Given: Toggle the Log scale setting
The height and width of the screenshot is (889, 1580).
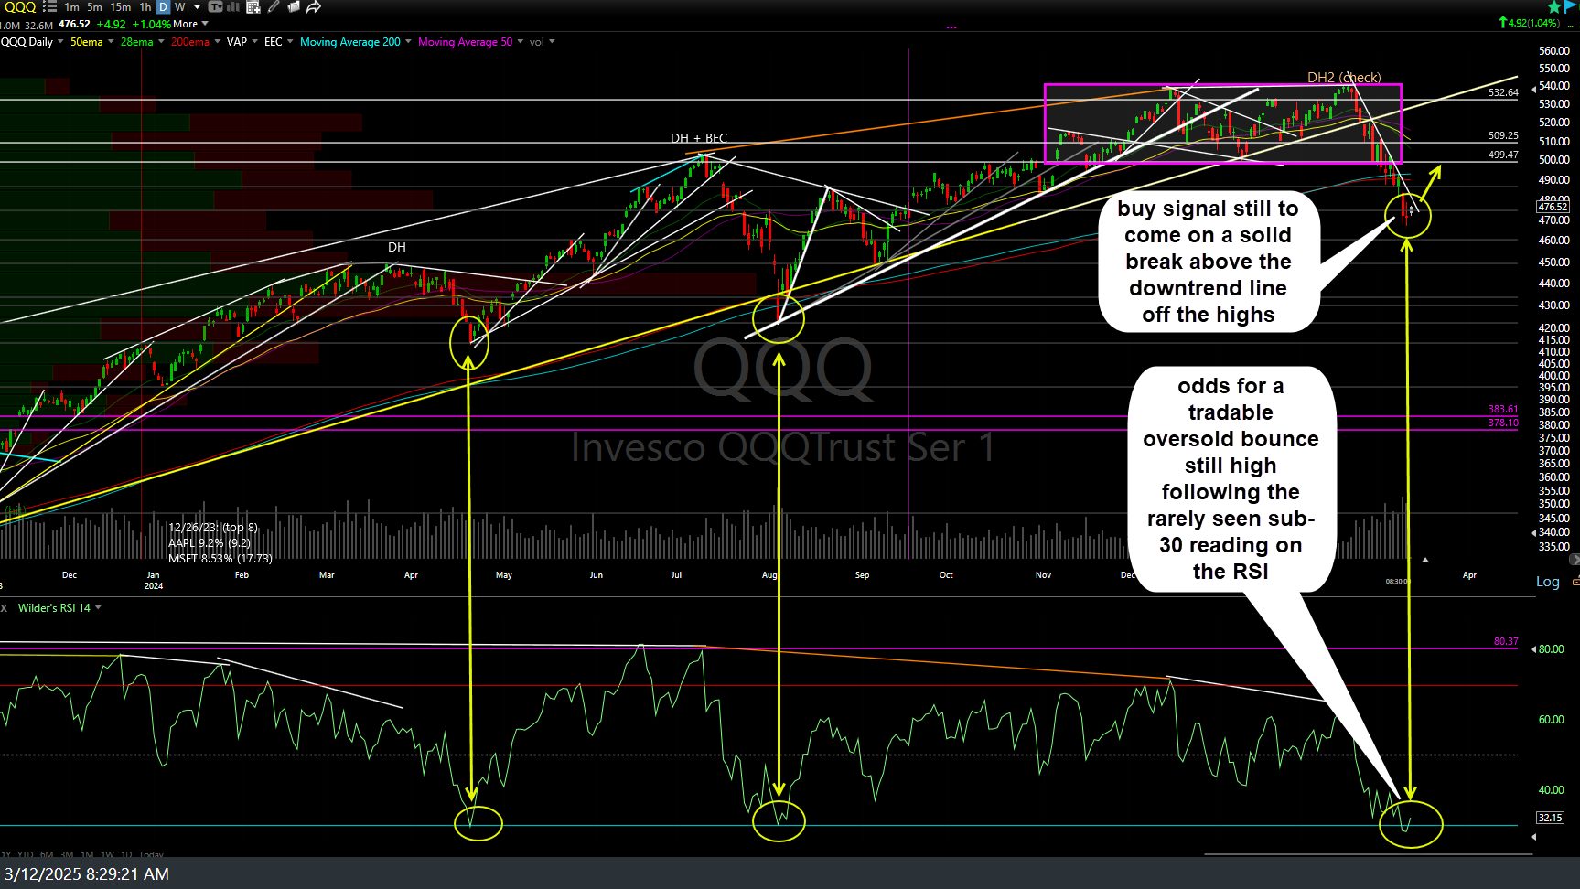Looking at the screenshot, I should (x=1547, y=582).
